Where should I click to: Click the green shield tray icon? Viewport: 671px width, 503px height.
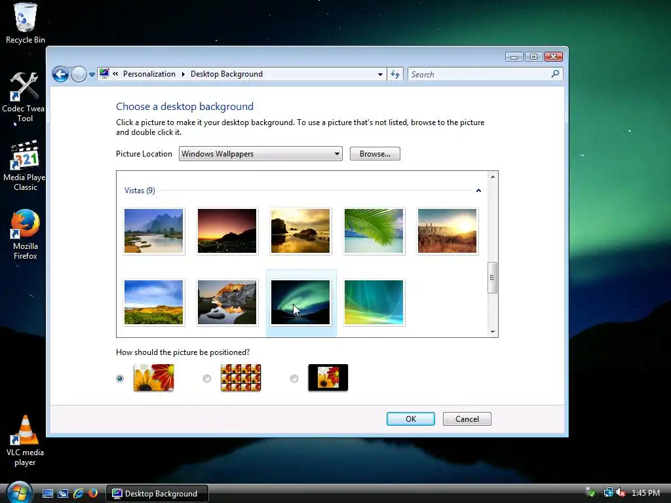click(590, 493)
